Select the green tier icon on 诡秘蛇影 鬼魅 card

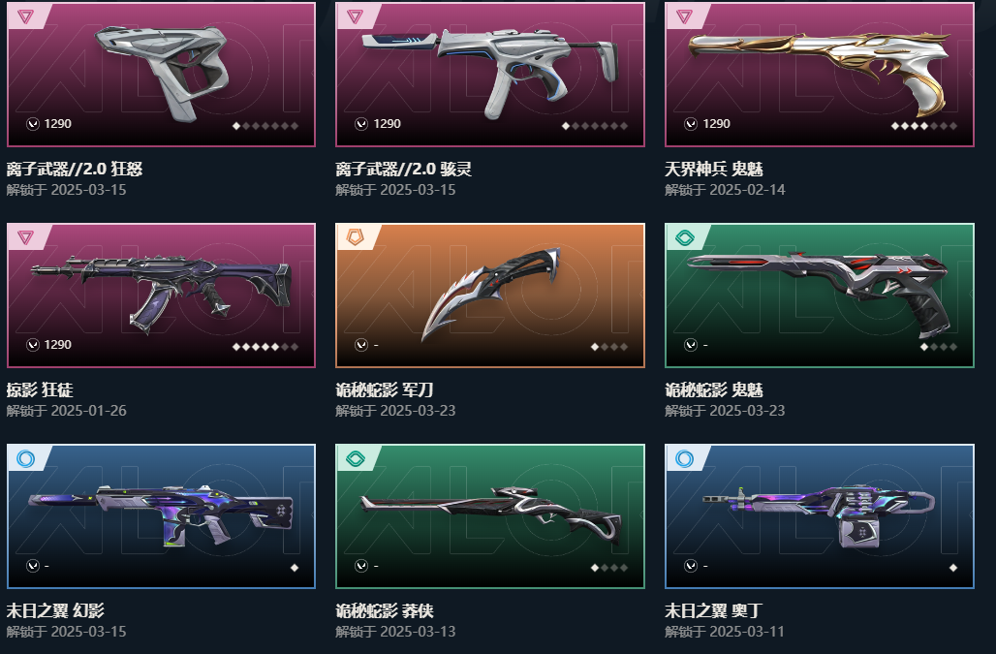(x=684, y=238)
